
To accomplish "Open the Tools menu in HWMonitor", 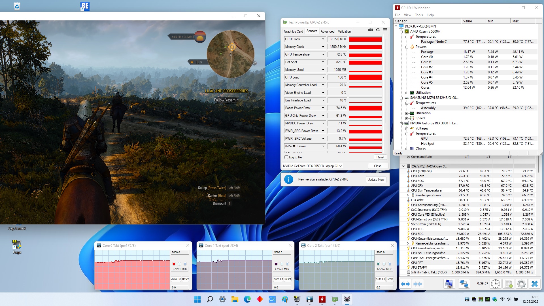I will (x=418, y=15).
